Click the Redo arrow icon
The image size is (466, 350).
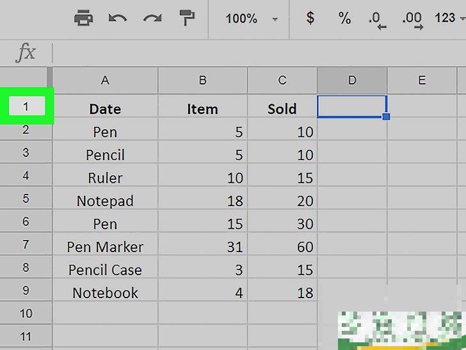[x=152, y=18]
